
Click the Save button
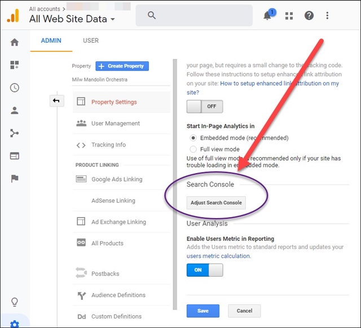coord(203,311)
